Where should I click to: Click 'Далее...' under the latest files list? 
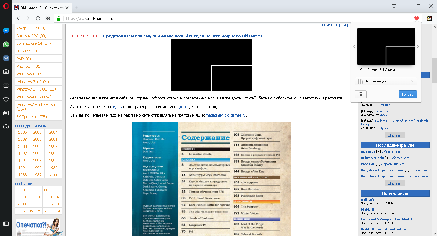point(395,183)
